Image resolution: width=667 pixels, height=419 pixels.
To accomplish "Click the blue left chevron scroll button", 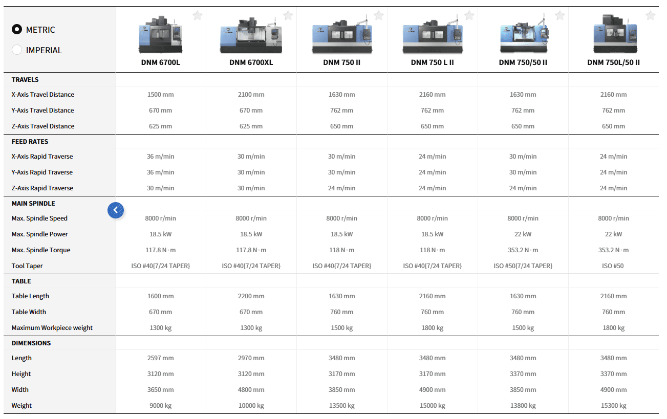I will click(116, 210).
